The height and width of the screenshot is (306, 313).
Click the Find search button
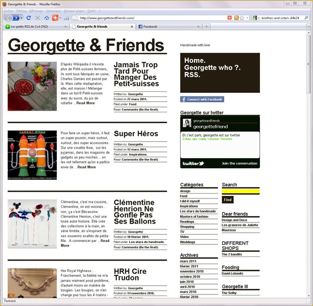click(x=227, y=199)
